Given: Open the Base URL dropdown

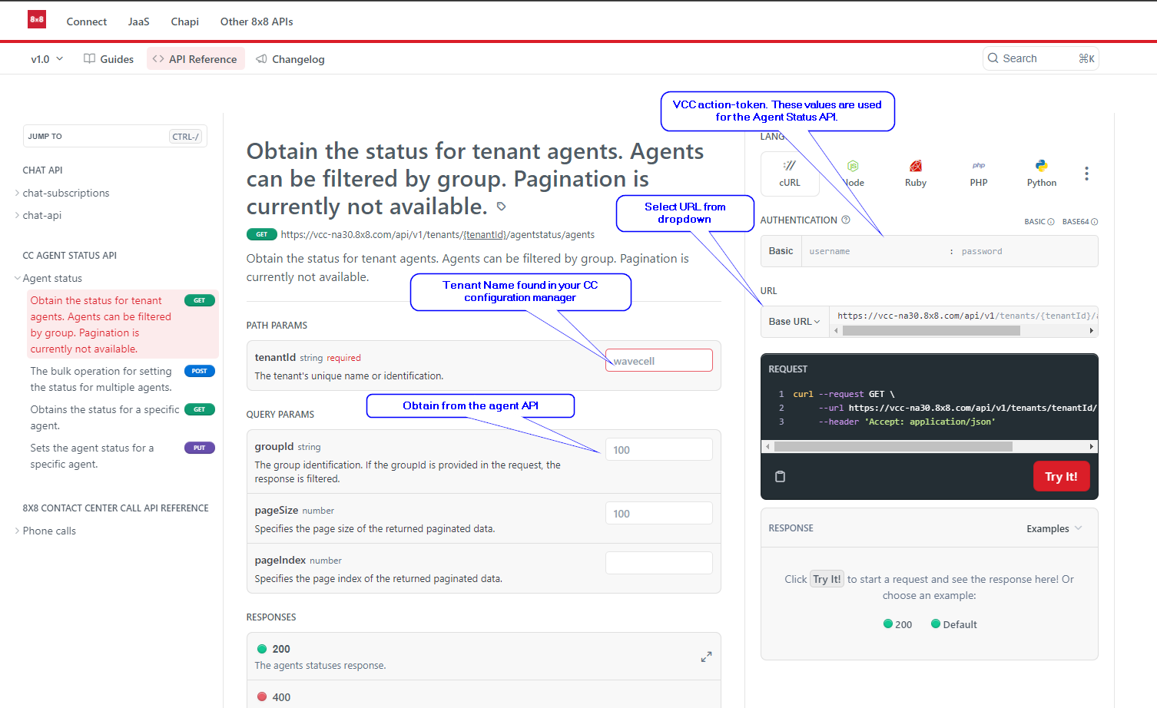Looking at the screenshot, I should (x=794, y=322).
